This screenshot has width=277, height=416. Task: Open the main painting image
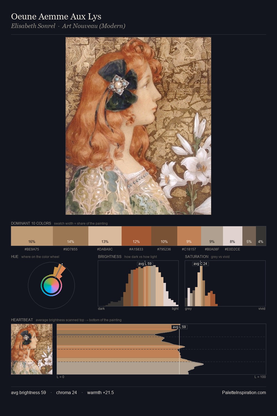[138, 126]
